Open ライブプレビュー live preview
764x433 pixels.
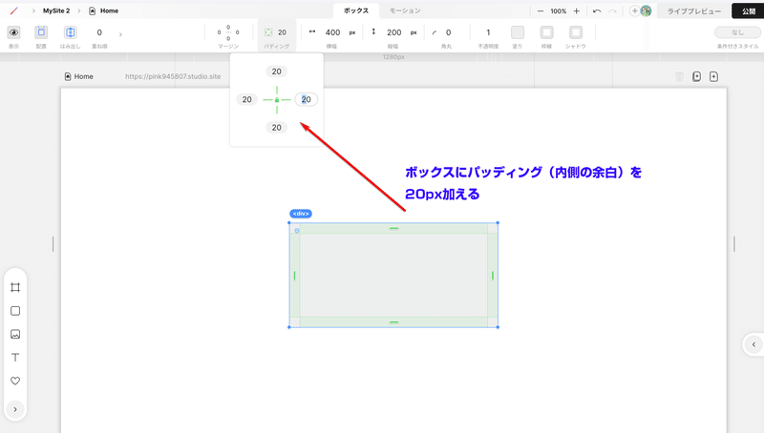coord(694,11)
